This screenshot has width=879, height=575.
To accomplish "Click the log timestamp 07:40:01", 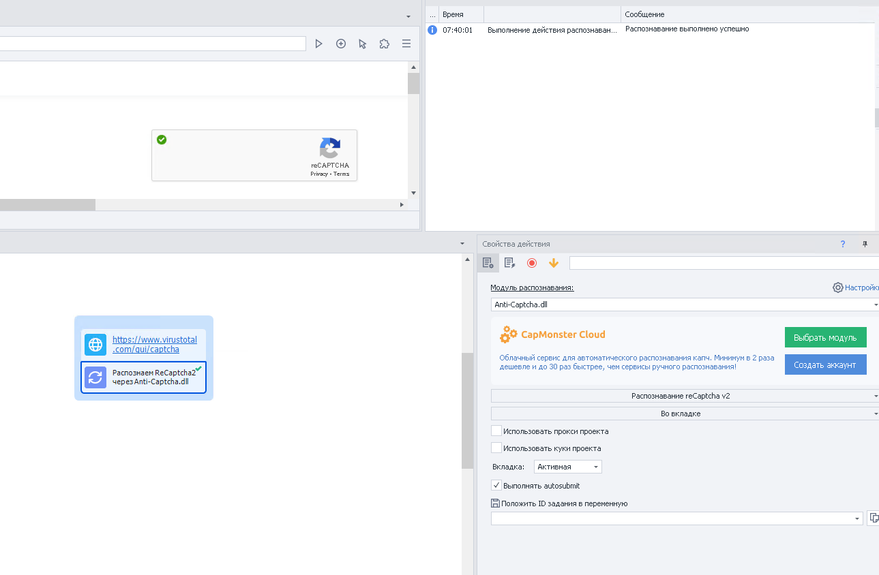I will coord(458,30).
